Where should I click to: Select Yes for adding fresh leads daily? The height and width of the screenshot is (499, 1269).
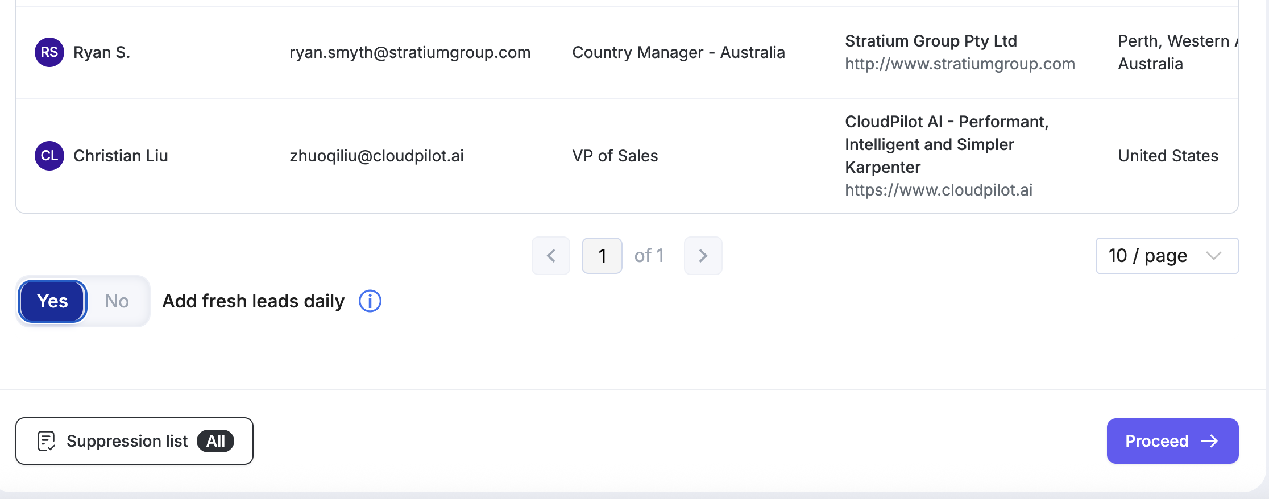click(52, 301)
